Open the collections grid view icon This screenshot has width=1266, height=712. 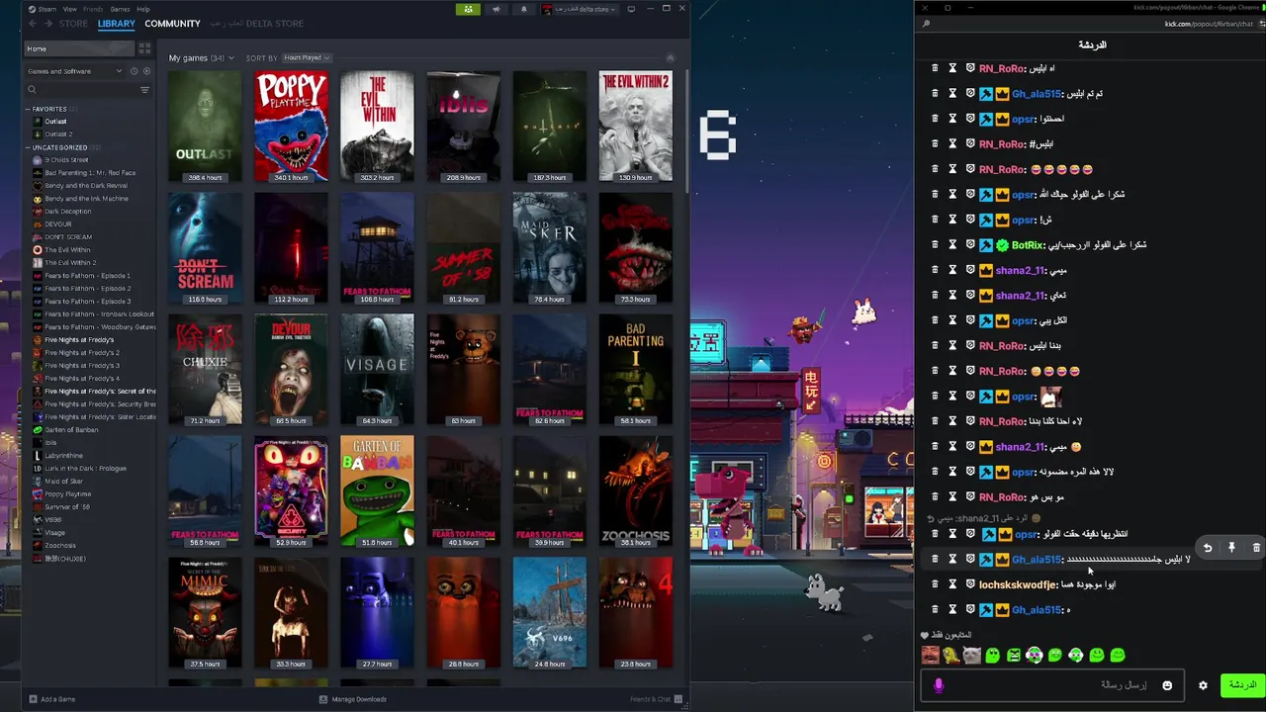tap(144, 48)
